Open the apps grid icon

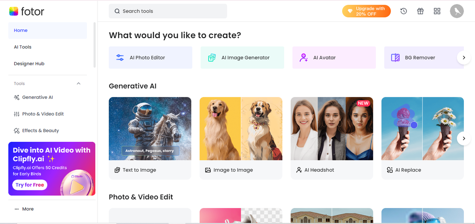437,11
